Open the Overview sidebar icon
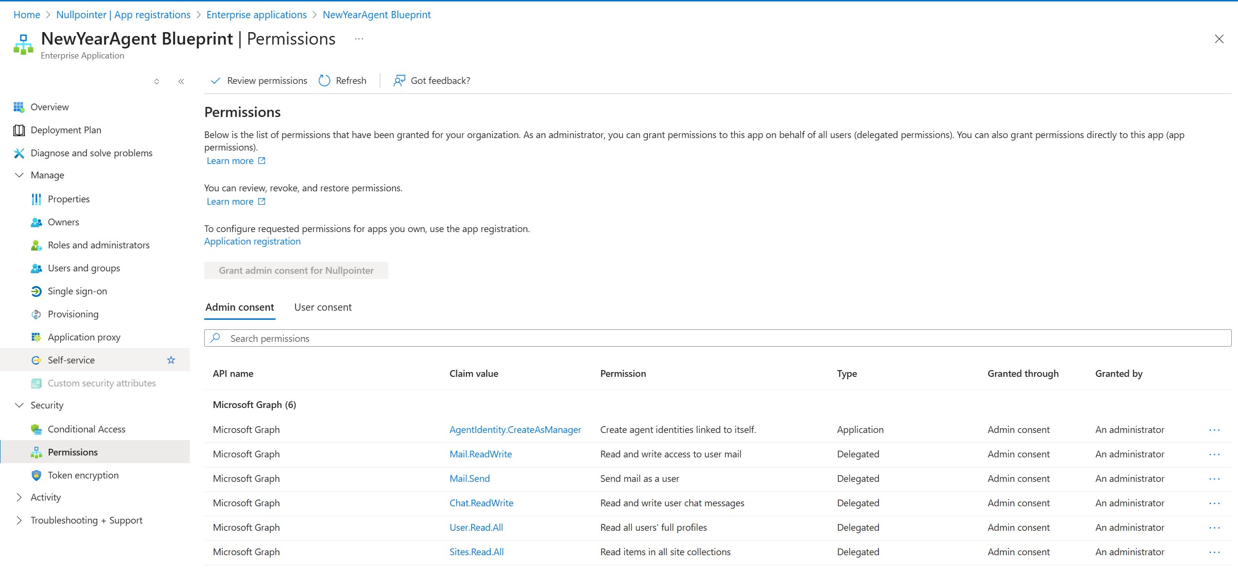 point(19,107)
